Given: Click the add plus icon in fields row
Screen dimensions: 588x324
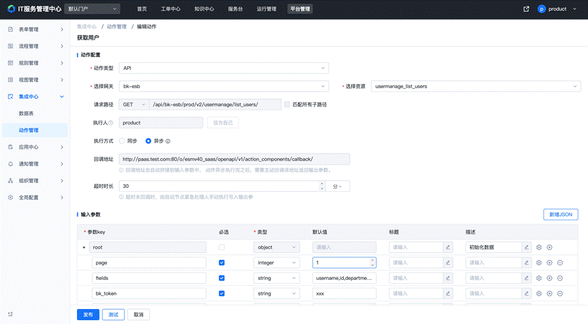Looking at the screenshot, I should click(x=549, y=278).
